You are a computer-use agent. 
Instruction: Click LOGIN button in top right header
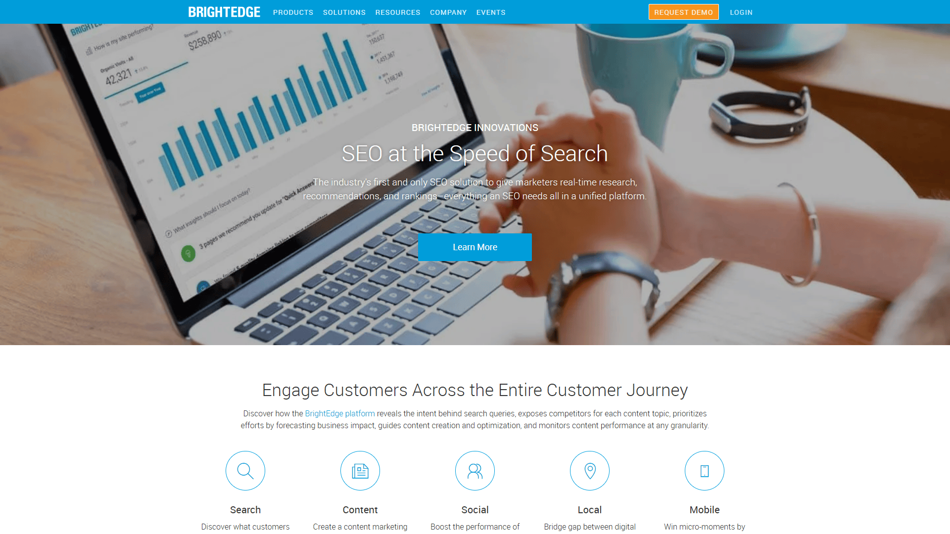pyautogui.click(x=741, y=12)
